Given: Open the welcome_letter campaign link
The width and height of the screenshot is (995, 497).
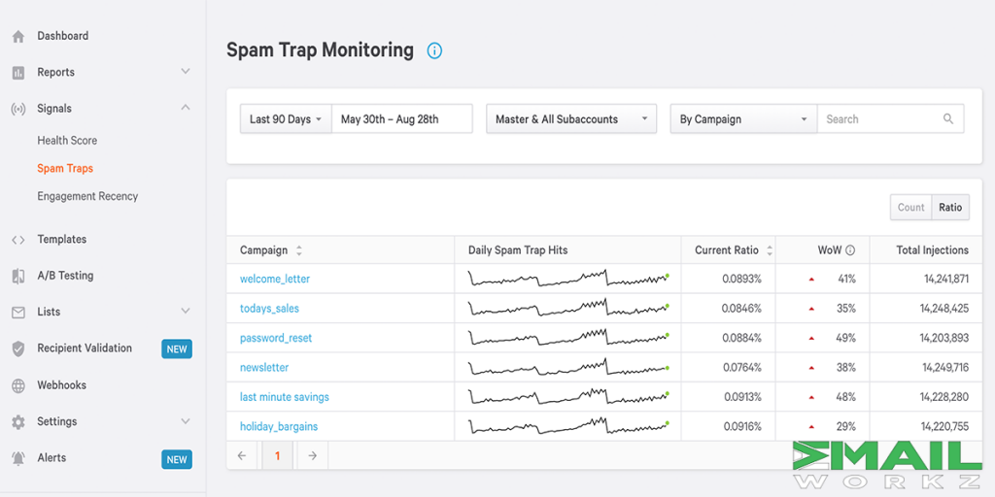Looking at the screenshot, I should 275,280.
